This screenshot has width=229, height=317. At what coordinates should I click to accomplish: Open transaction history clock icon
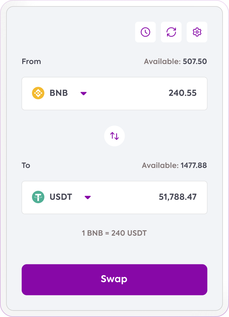(145, 32)
